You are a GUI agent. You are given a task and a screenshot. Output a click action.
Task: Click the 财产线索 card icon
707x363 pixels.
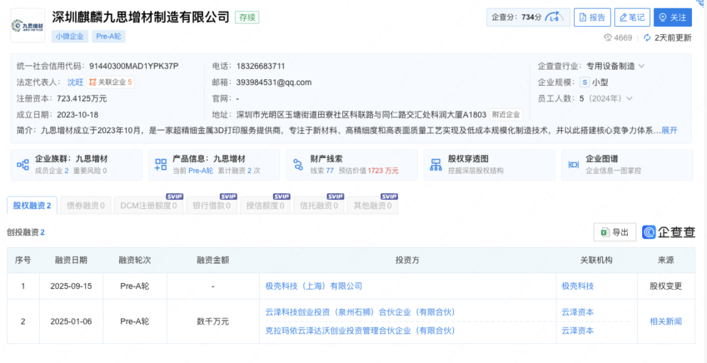[298, 165]
